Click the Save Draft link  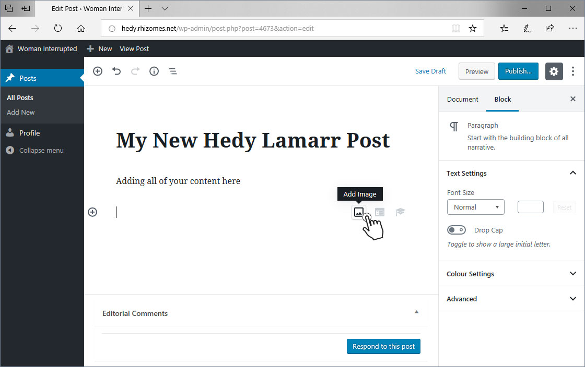(x=430, y=71)
